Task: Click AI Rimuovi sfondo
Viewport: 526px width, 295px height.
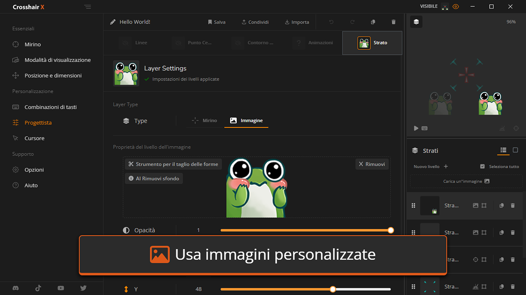Action: [x=154, y=178]
